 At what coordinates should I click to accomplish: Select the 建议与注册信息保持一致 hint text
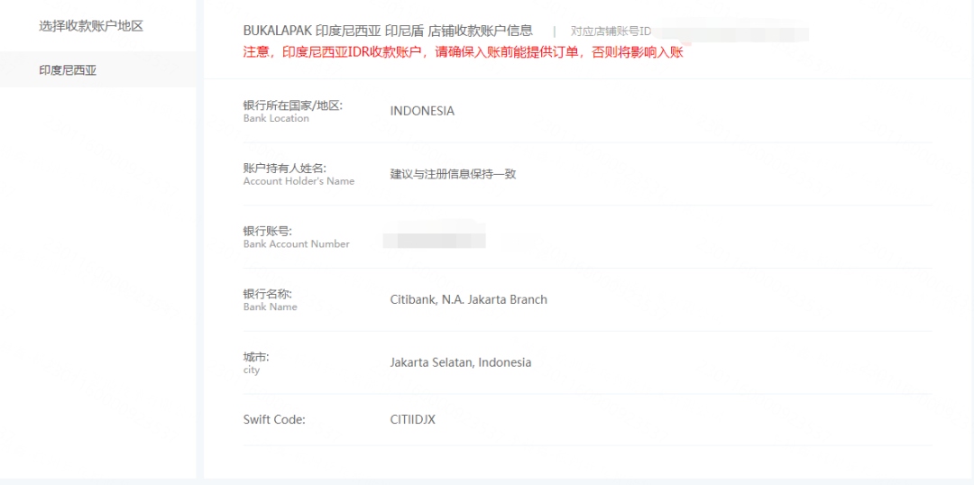coord(453,174)
